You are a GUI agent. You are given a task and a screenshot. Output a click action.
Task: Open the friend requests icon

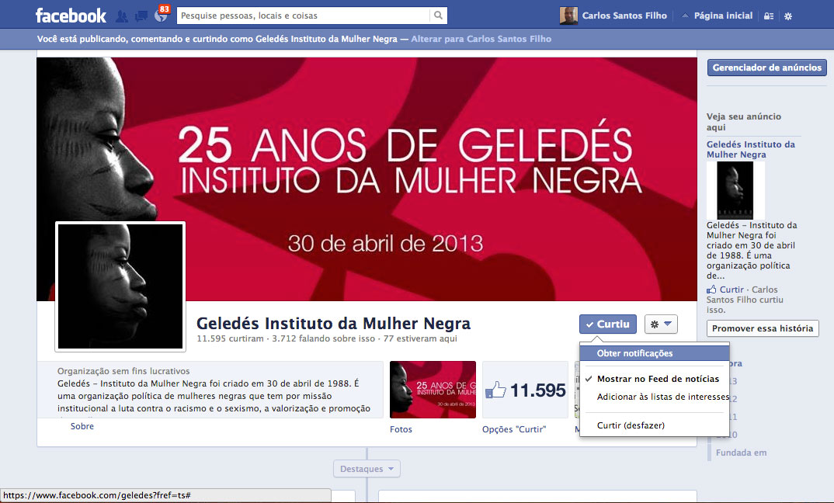[x=122, y=16]
